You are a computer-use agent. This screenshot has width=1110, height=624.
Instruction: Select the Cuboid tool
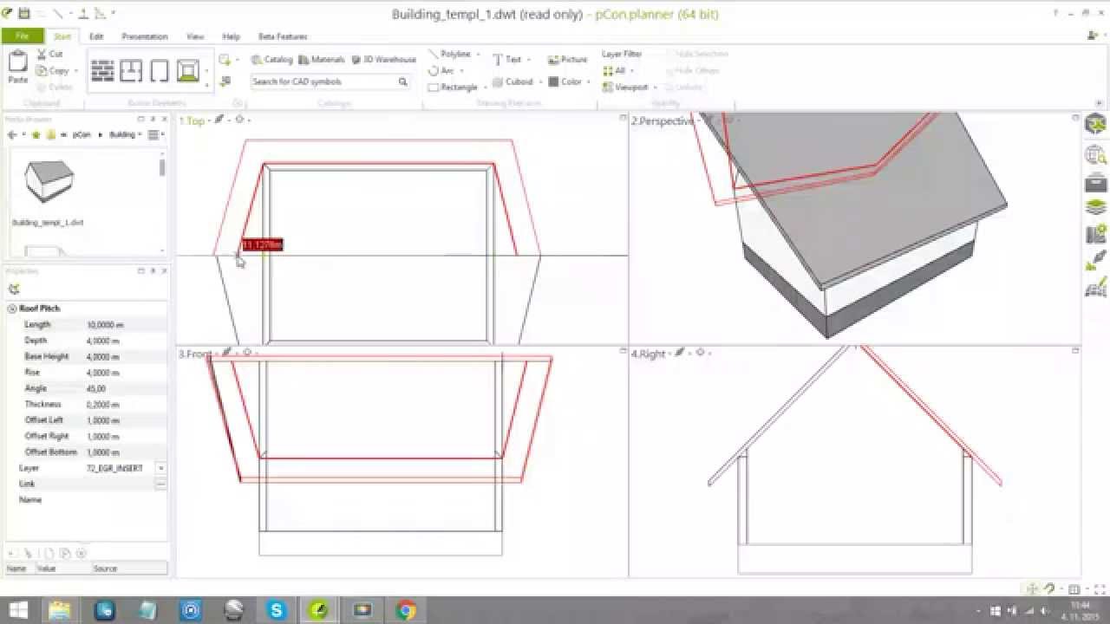[513, 81]
